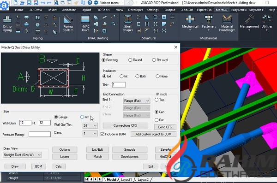
Task: Click the insulation Thk input field
Action: (x=119, y=85)
